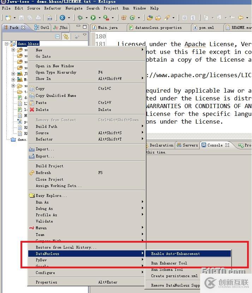Open the Package Explorer view menu triangle
This screenshot has width=252, height=293.
click(x=85, y=35)
